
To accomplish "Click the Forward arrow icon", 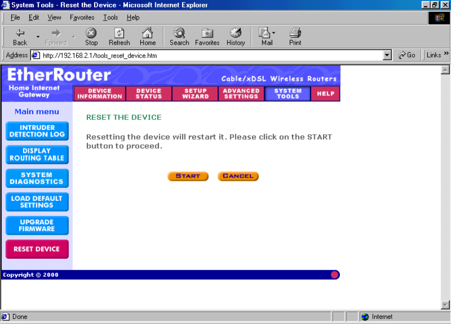I will [56, 33].
